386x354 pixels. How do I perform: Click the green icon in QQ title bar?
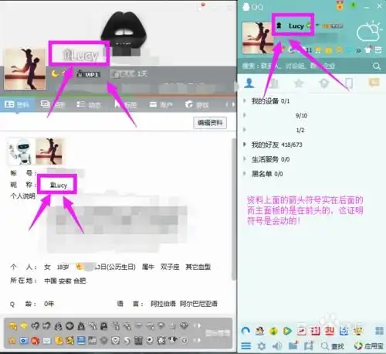[354, 5]
